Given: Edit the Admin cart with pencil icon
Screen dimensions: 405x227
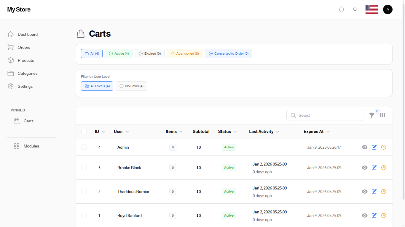Looking at the screenshot, I should tap(374, 147).
